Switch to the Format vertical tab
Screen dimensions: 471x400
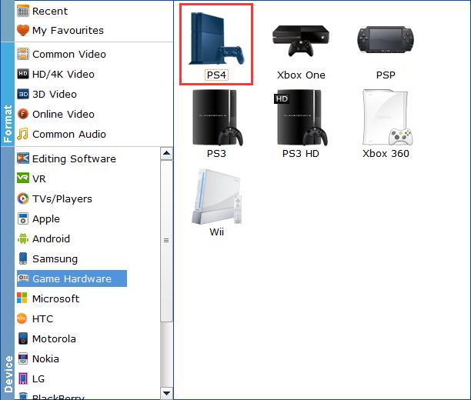click(x=7, y=94)
